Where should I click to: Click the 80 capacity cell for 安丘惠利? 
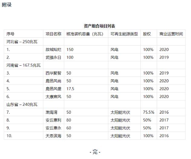tap(69, 120)
